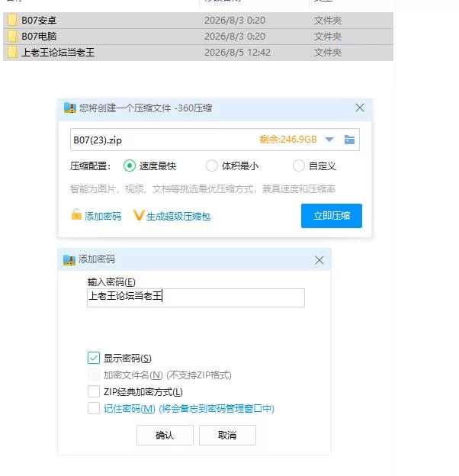Open the 添加密码 link
459x476 pixels.
(x=103, y=216)
